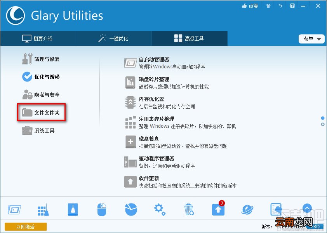The width and height of the screenshot is (327, 233).
Task: Open the skin (shirt) icon in title bar
Action: pos(268,6)
